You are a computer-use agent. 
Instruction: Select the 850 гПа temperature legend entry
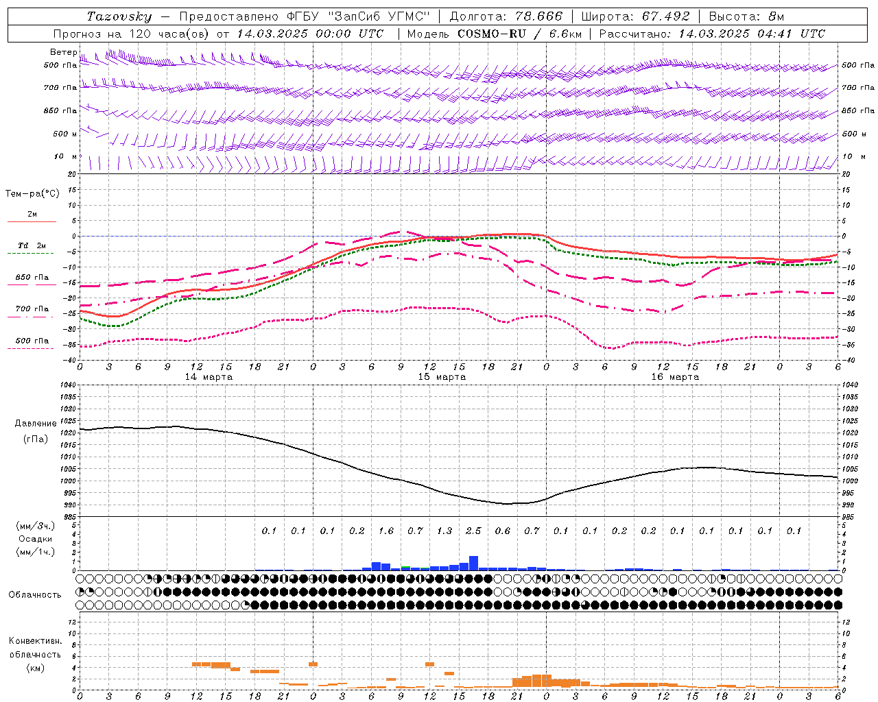coord(32,278)
